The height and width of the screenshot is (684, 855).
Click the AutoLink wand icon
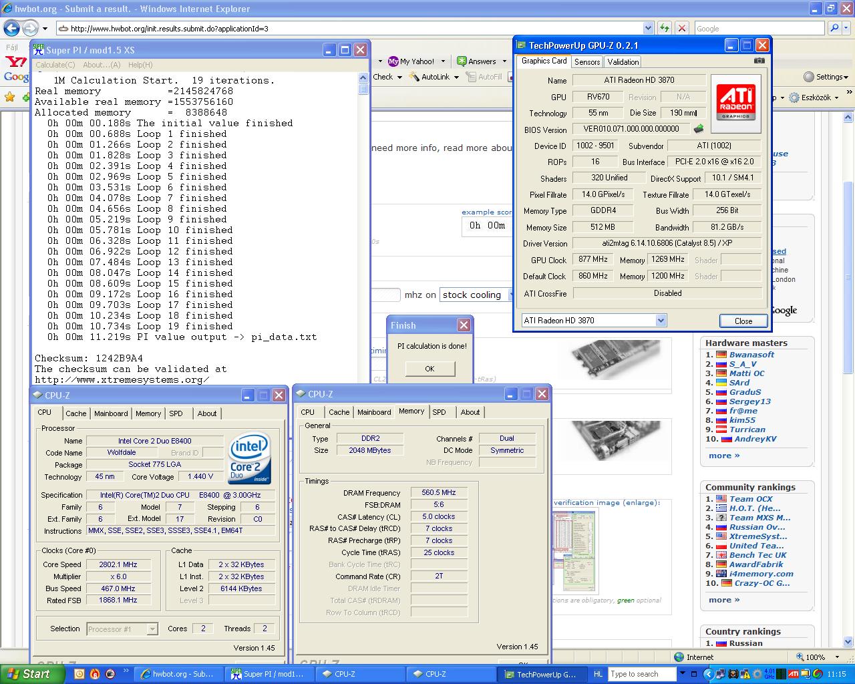pos(413,77)
